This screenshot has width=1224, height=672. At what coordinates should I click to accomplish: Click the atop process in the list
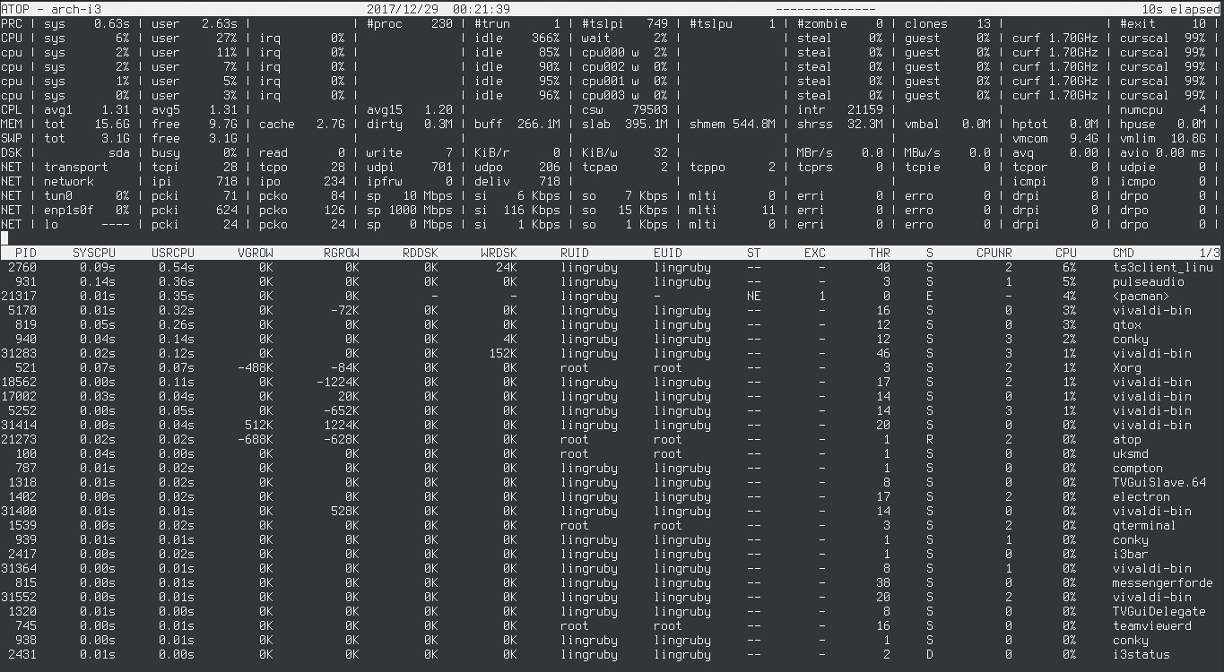(x=1126, y=439)
